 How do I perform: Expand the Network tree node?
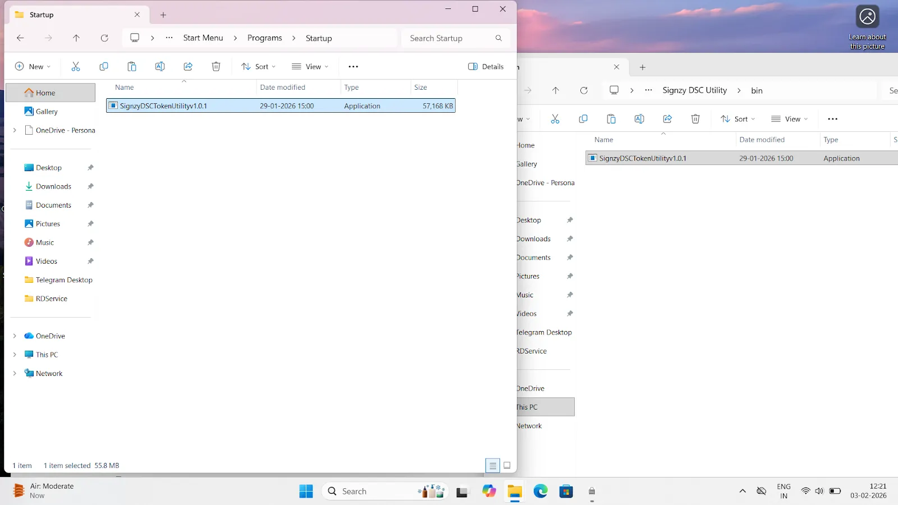pyautogui.click(x=15, y=374)
